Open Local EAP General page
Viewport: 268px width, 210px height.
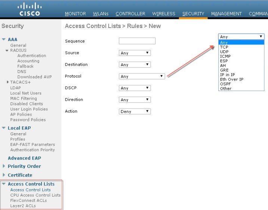[18, 134]
